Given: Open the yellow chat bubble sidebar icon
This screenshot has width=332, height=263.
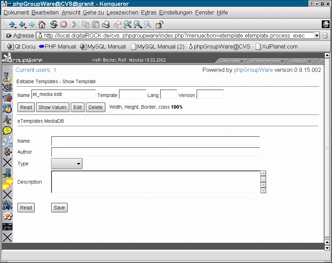Looking at the screenshot, I should [7, 130].
